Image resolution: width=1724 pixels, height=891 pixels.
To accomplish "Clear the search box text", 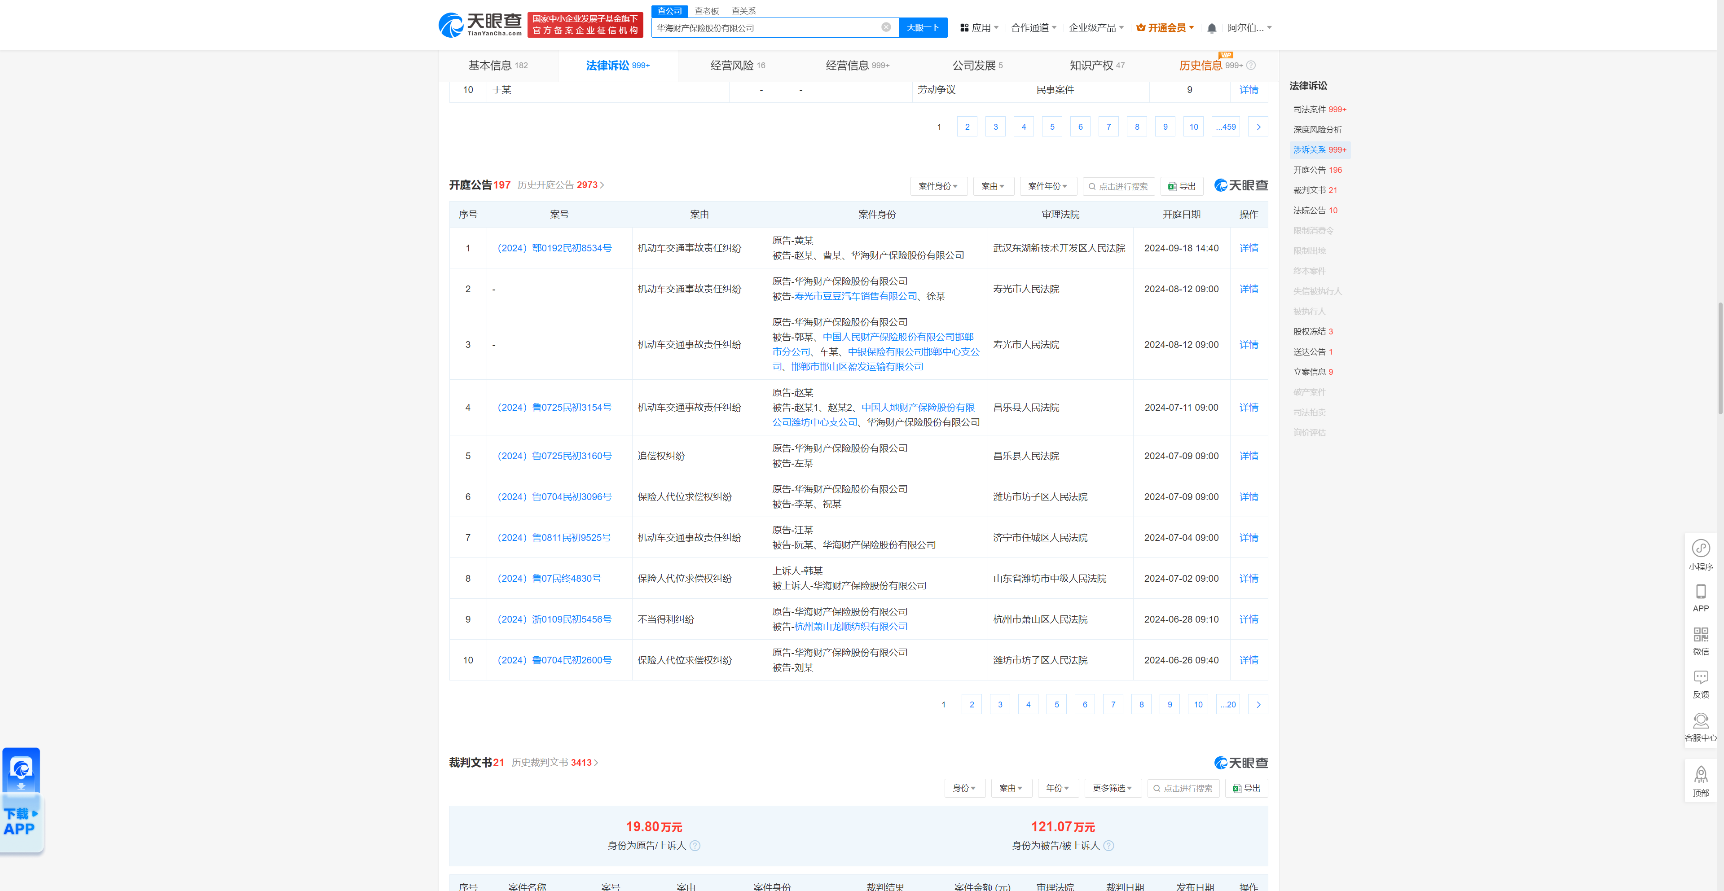I will coord(885,27).
